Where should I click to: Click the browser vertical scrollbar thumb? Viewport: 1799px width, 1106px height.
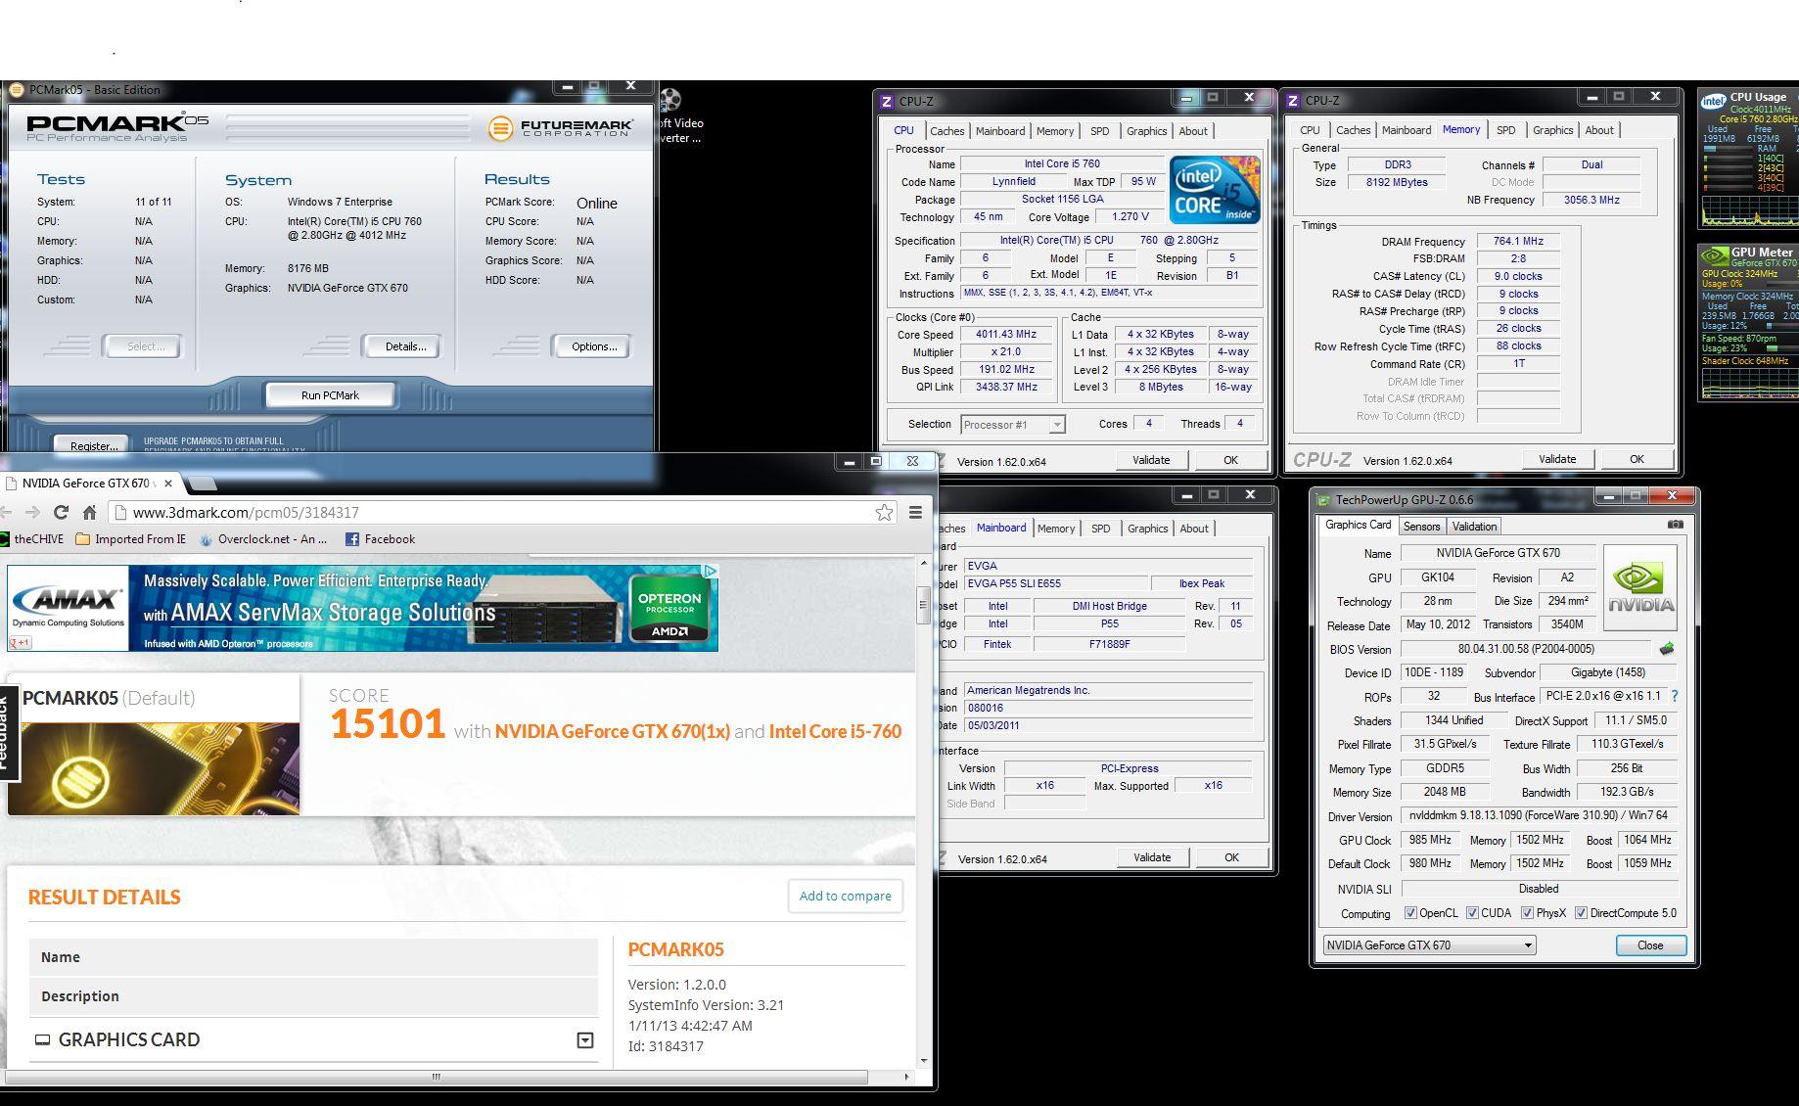click(x=923, y=606)
